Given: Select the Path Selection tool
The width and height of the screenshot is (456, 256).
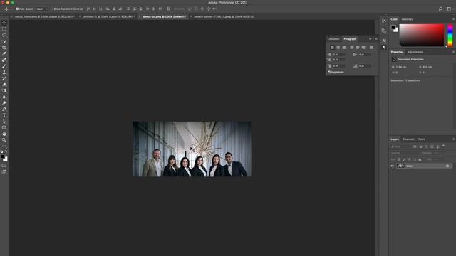Looking at the screenshot, I should pos(4,122).
